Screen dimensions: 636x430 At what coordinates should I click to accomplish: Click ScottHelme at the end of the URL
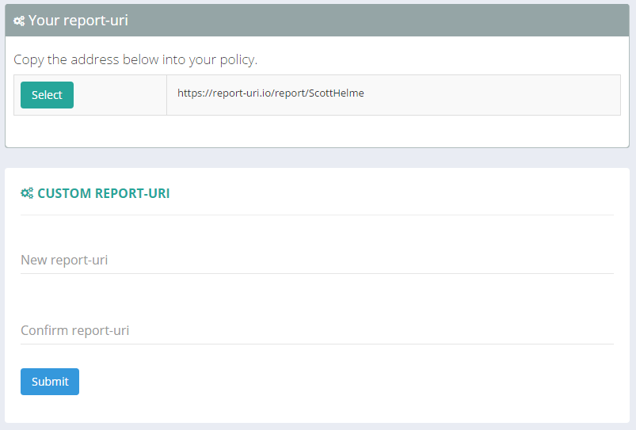pos(337,93)
